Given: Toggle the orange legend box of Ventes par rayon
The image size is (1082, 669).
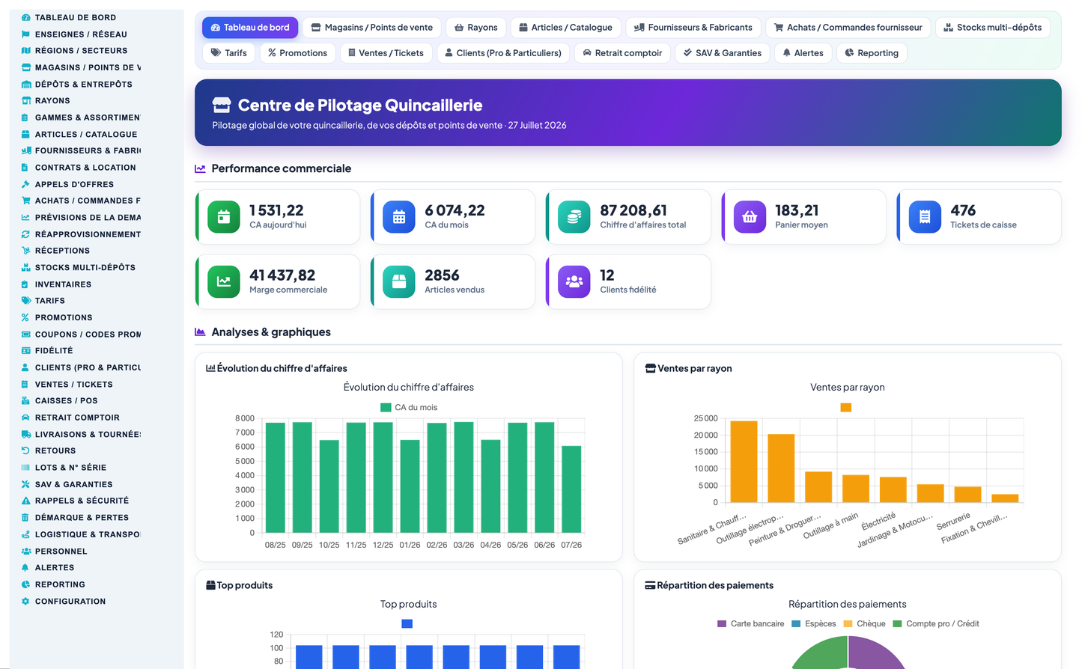Looking at the screenshot, I should point(846,408).
